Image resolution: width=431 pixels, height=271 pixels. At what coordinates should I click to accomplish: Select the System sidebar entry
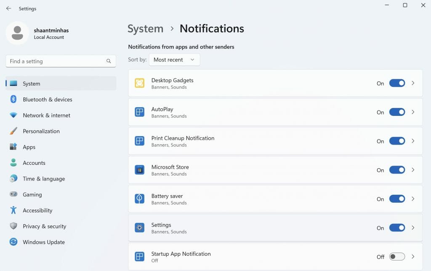tap(31, 83)
